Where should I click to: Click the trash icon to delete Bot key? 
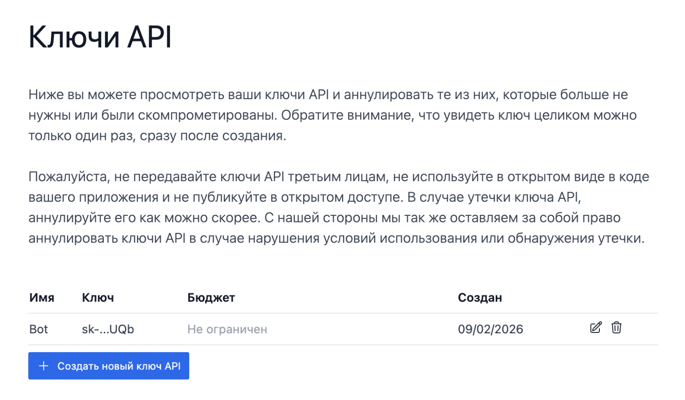click(616, 328)
